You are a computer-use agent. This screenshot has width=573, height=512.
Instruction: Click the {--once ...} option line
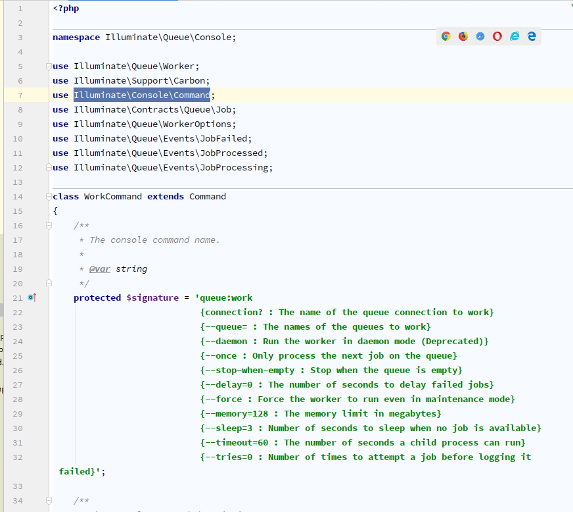tap(329, 356)
